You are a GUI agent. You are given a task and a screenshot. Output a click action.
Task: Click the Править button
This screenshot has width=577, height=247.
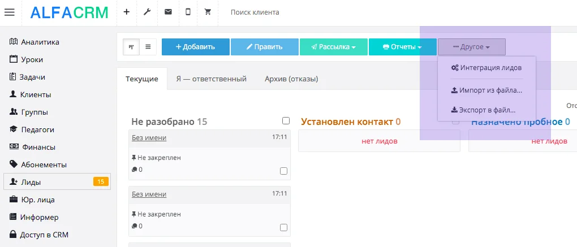(x=265, y=47)
